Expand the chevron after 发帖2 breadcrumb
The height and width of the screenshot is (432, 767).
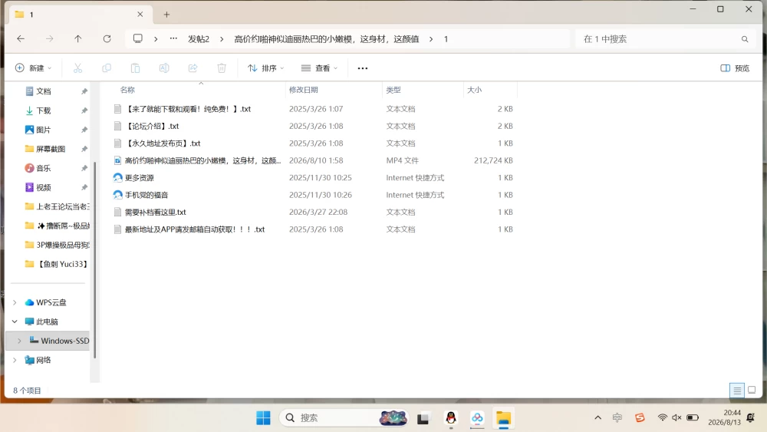click(x=222, y=39)
